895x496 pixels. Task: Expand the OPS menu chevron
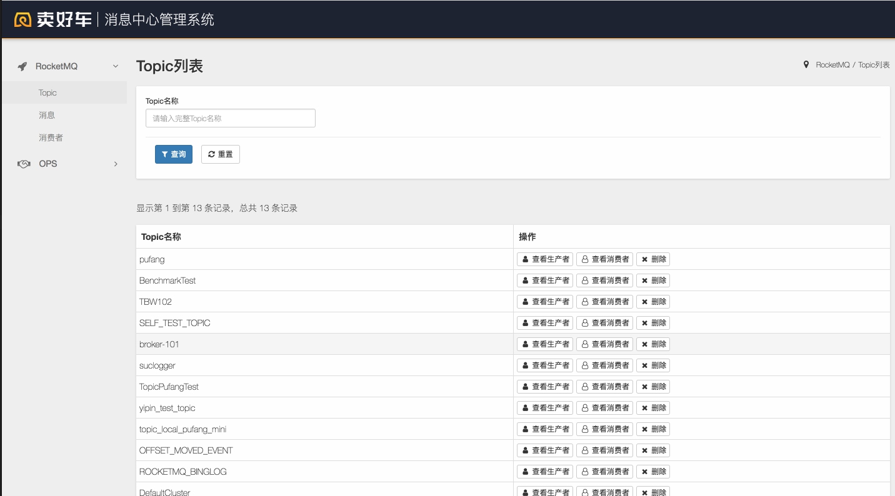(116, 164)
